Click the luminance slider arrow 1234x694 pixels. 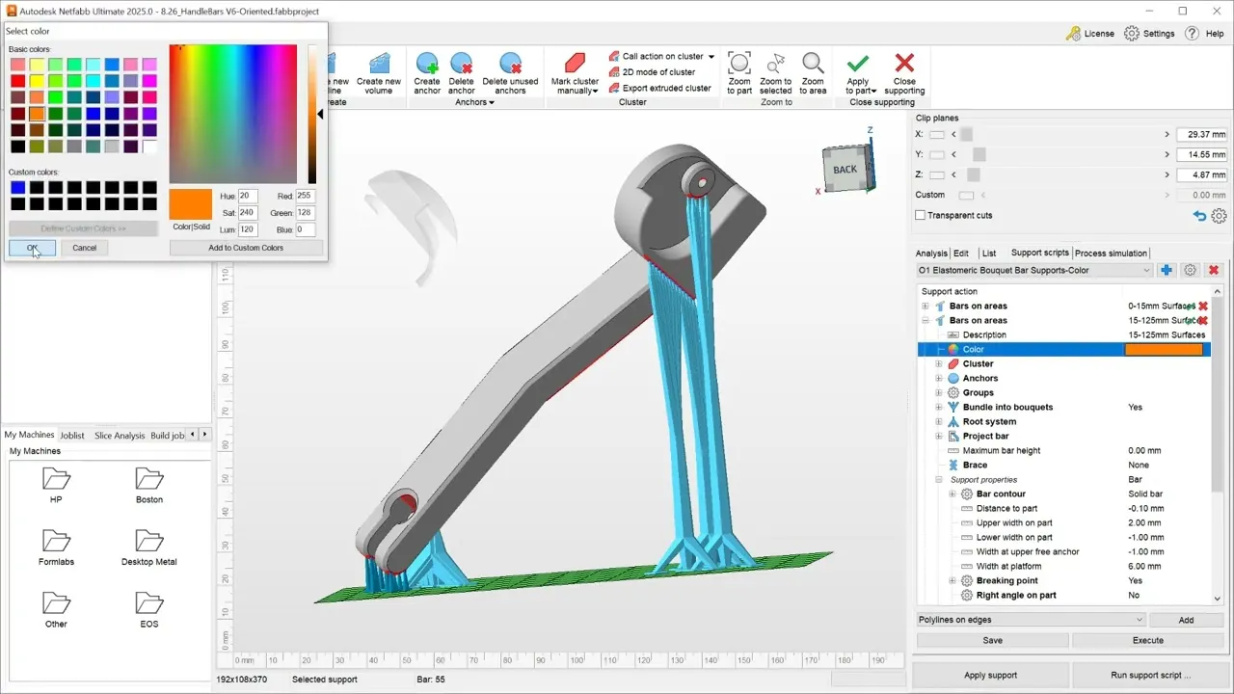pyautogui.click(x=321, y=114)
